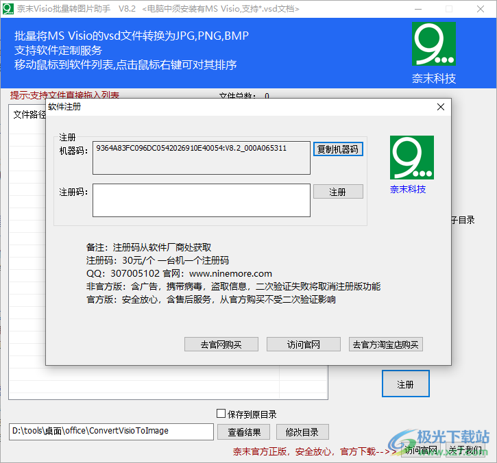Image resolution: width=497 pixels, height=463 pixels.
Task: Click the 备注: 注册码从软件厂商处获取 text
Action: click(x=149, y=247)
